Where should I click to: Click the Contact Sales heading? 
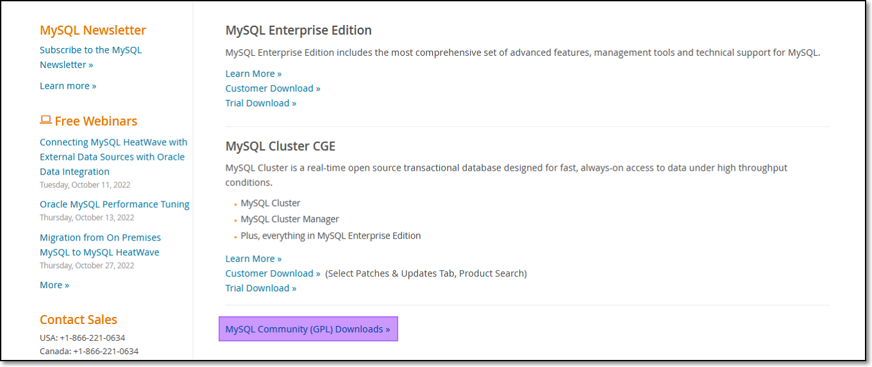point(78,320)
